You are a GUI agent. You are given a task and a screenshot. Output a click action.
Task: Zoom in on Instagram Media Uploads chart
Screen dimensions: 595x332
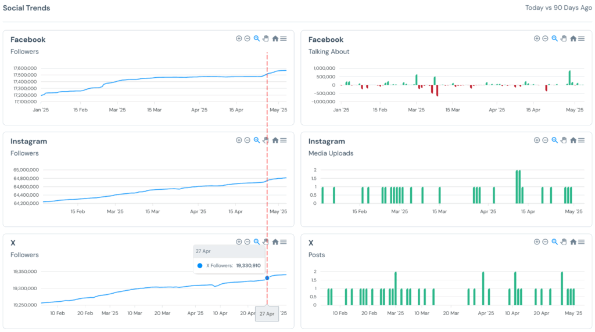[x=536, y=140]
